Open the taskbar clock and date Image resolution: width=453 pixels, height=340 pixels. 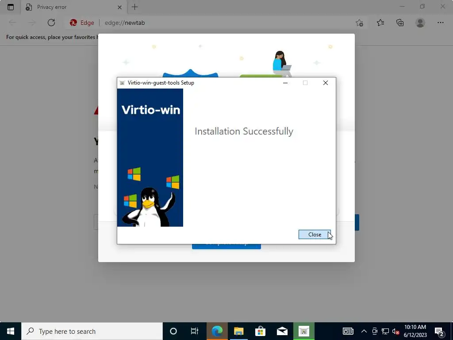[x=415, y=331]
